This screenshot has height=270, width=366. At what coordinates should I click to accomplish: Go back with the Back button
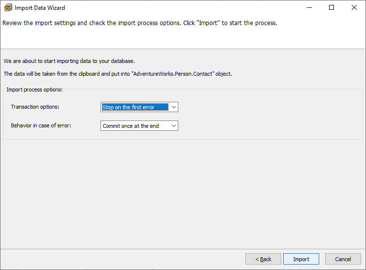pyautogui.click(x=263, y=259)
